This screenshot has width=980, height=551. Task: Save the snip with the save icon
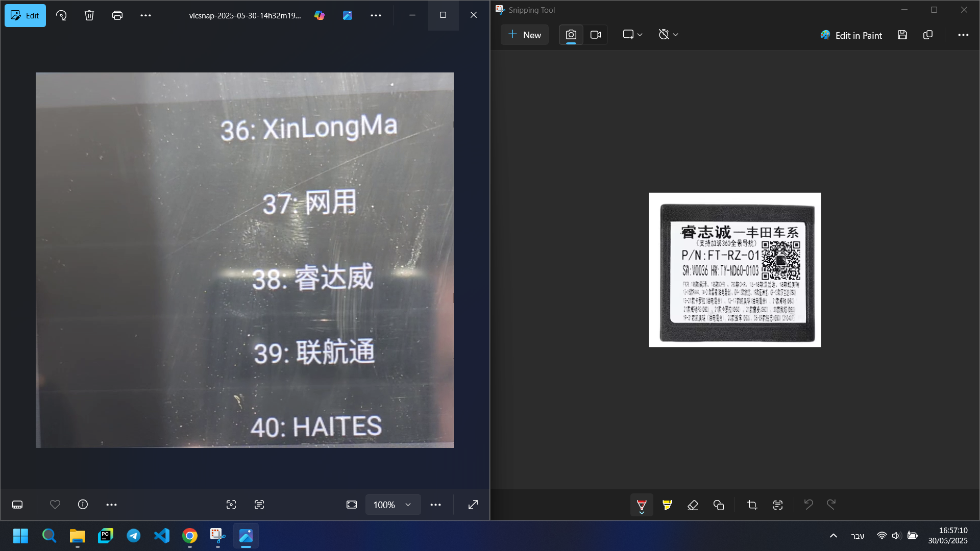point(902,35)
